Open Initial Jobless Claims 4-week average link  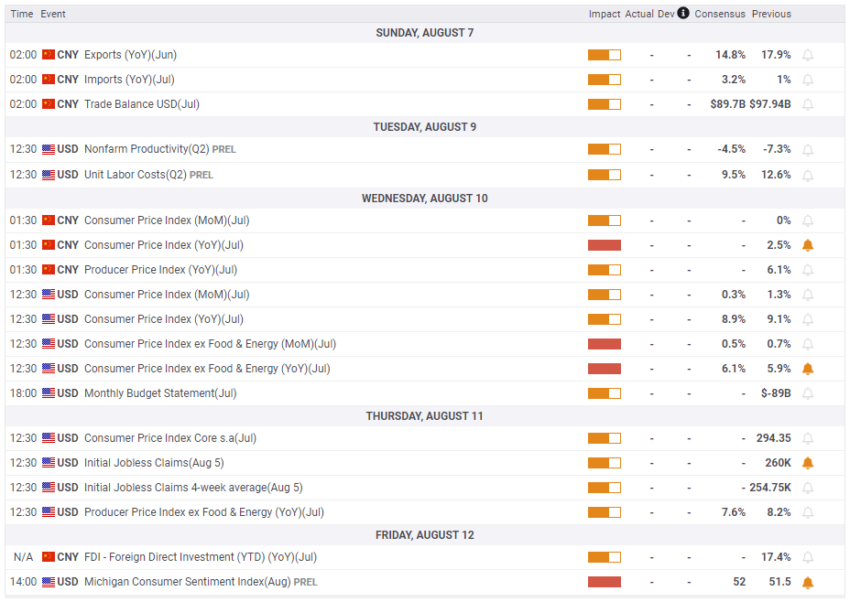[192, 488]
